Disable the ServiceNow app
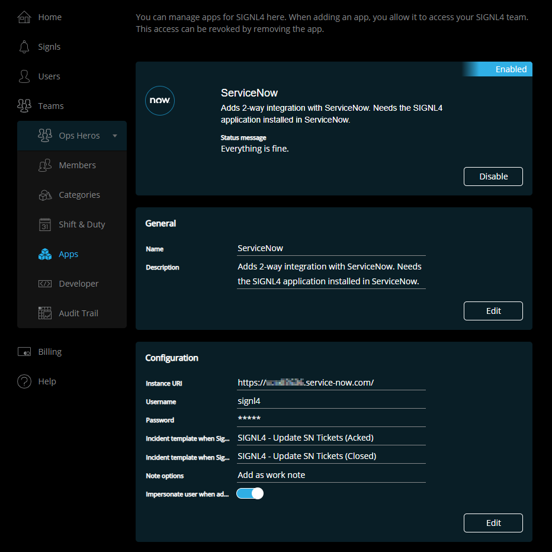This screenshot has width=552, height=552. coord(493,176)
